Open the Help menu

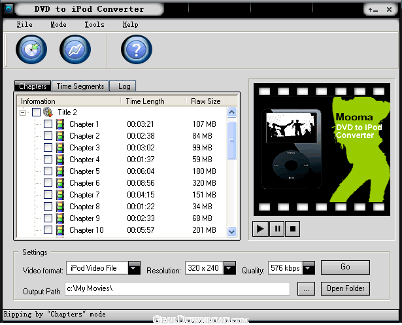(130, 25)
